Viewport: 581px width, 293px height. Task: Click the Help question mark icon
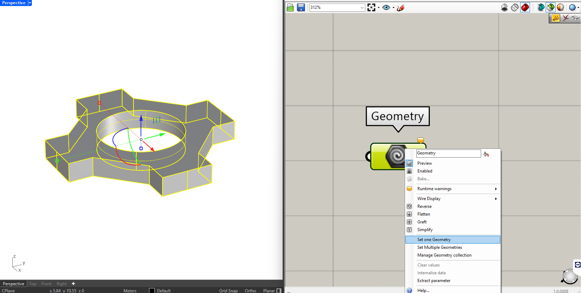(409, 291)
